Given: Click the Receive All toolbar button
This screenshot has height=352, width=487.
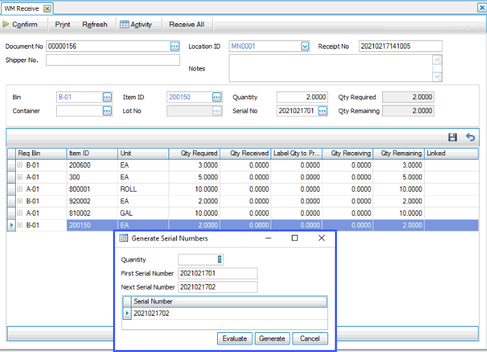Looking at the screenshot, I should tap(186, 25).
